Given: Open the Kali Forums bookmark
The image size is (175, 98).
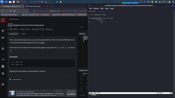Looking at the screenshot, I should click(56, 15).
